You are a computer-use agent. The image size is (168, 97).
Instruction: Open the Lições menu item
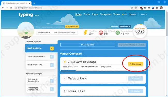(x=78, y=14)
